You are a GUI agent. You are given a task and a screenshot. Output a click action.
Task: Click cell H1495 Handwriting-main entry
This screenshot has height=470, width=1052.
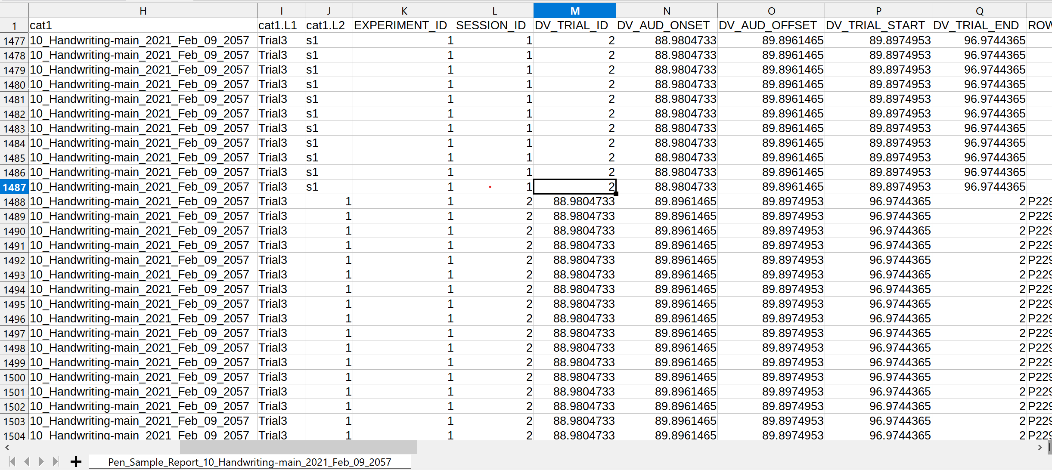pos(143,304)
